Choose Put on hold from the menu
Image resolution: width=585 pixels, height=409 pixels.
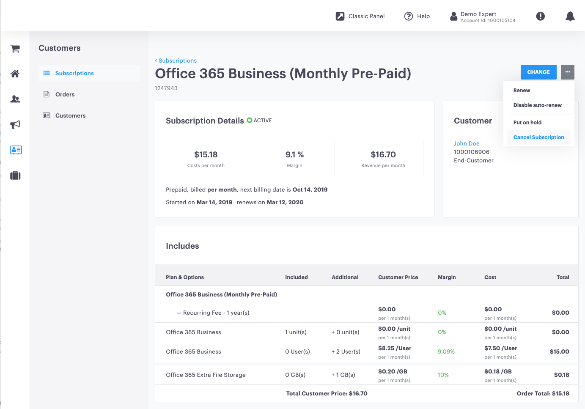pyautogui.click(x=527, y=123)
